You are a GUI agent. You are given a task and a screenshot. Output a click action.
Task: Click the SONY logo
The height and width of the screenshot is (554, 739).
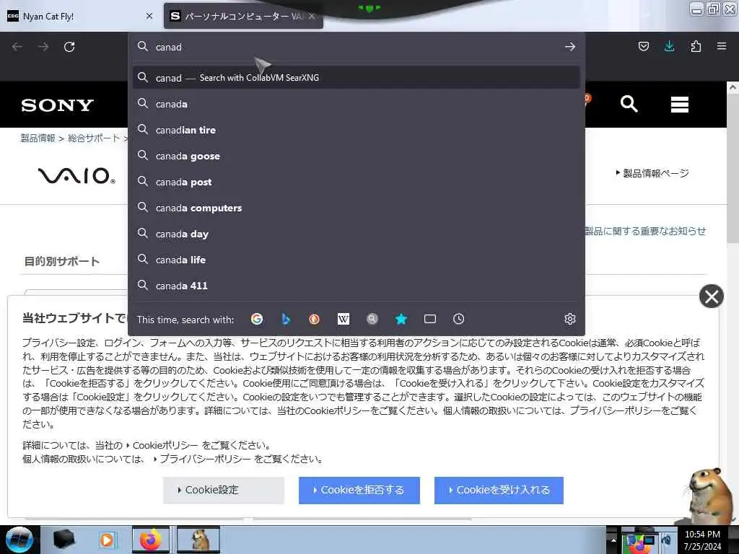click(x=58, y=105)
